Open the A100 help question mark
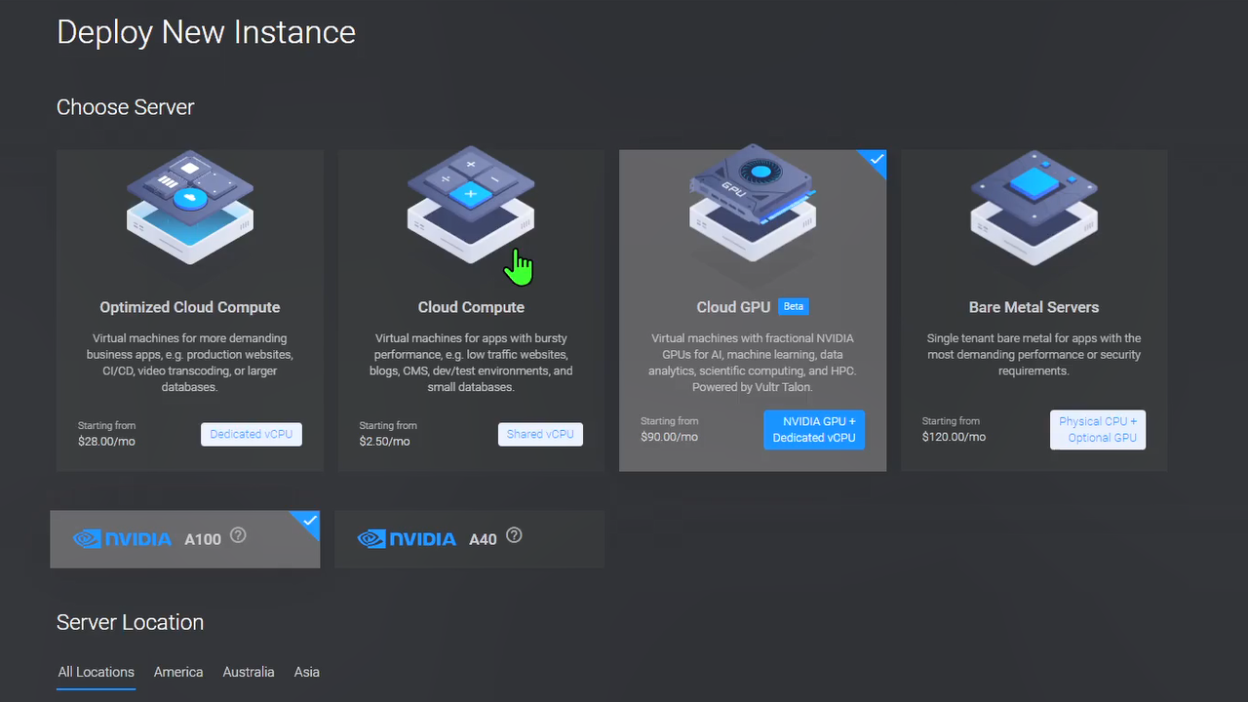This screenshot has height=702, width=1248. pos(238,535)
